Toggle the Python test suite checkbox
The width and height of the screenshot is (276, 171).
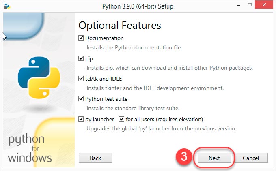click(81, 99)
